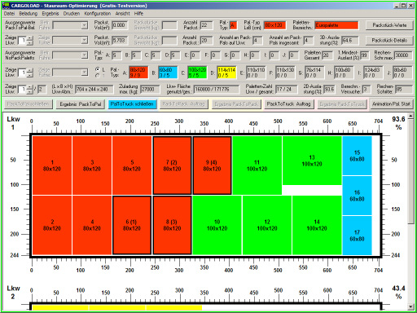Click the PackToTruck Auftrag button
The height and width of the screenshot is (313, 417).
[x=288, y=104]
